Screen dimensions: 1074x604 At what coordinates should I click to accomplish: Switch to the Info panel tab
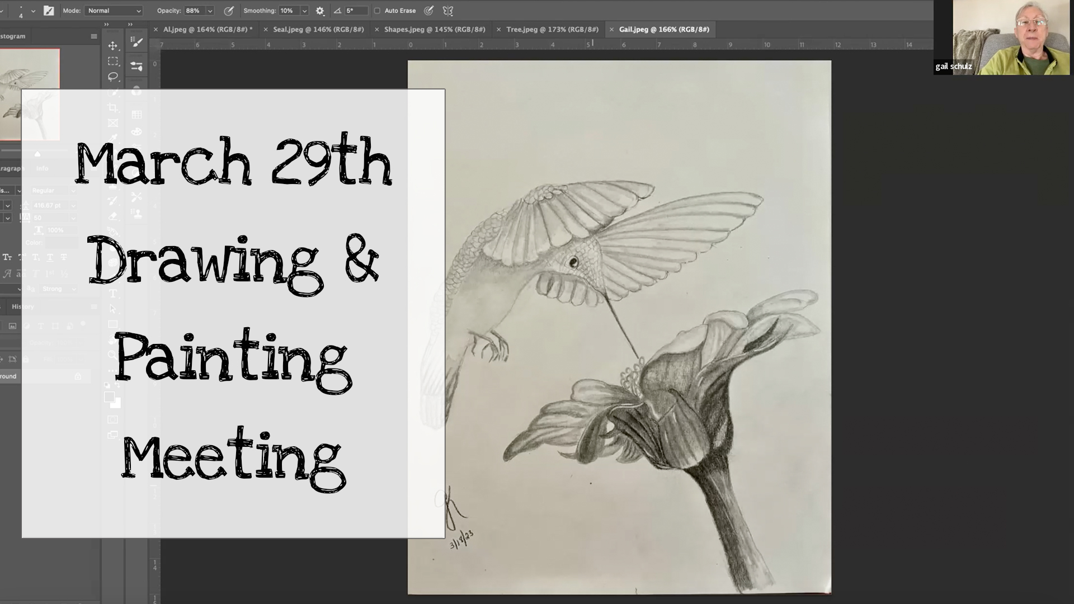tap(42, 168)
